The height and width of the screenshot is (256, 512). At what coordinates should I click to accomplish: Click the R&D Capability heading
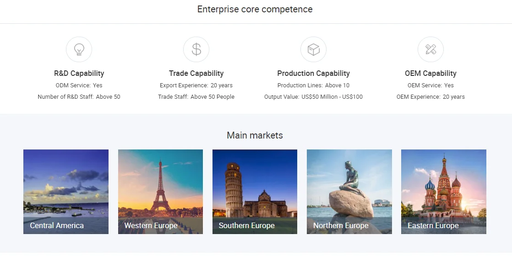(x=79, y=73)
